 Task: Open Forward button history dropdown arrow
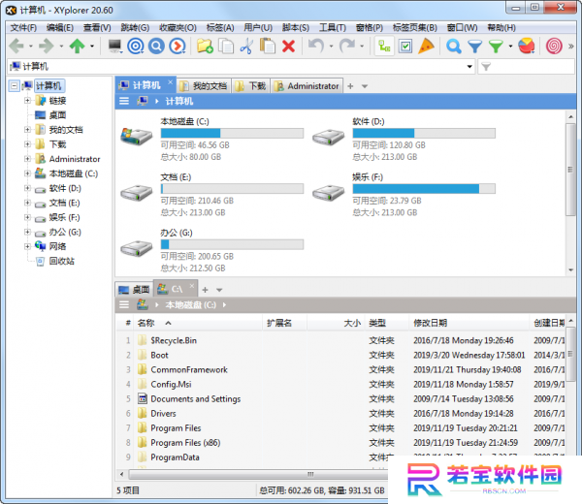click(x=61, y=47)
